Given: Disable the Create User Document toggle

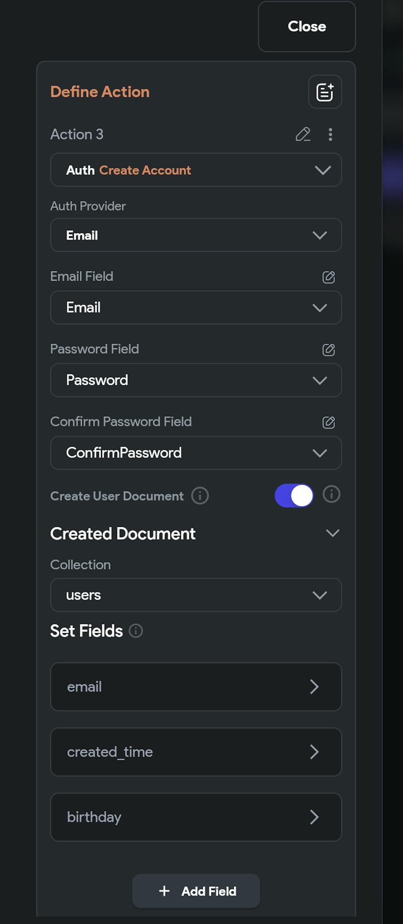Looking at the screenshot, I should coord(294,496).
